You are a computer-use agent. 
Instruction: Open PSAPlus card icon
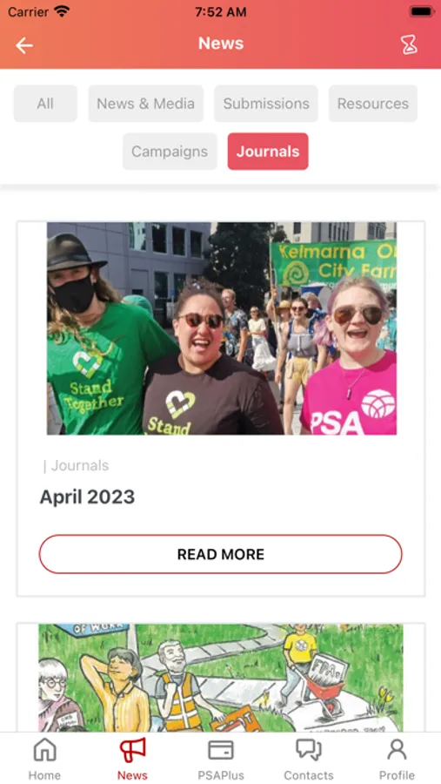pos(221,750)
